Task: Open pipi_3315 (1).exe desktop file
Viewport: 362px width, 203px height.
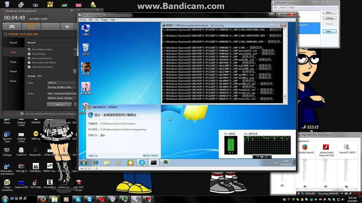Action: tap(79, 185)
